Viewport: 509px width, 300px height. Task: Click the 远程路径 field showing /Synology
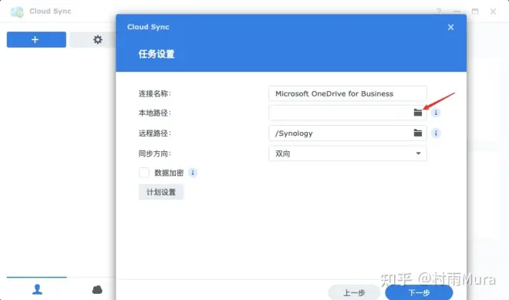348,133
